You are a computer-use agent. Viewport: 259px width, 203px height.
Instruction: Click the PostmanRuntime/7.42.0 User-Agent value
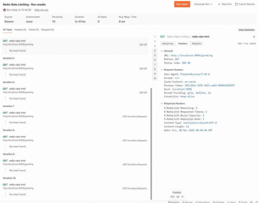pos(195,74)
